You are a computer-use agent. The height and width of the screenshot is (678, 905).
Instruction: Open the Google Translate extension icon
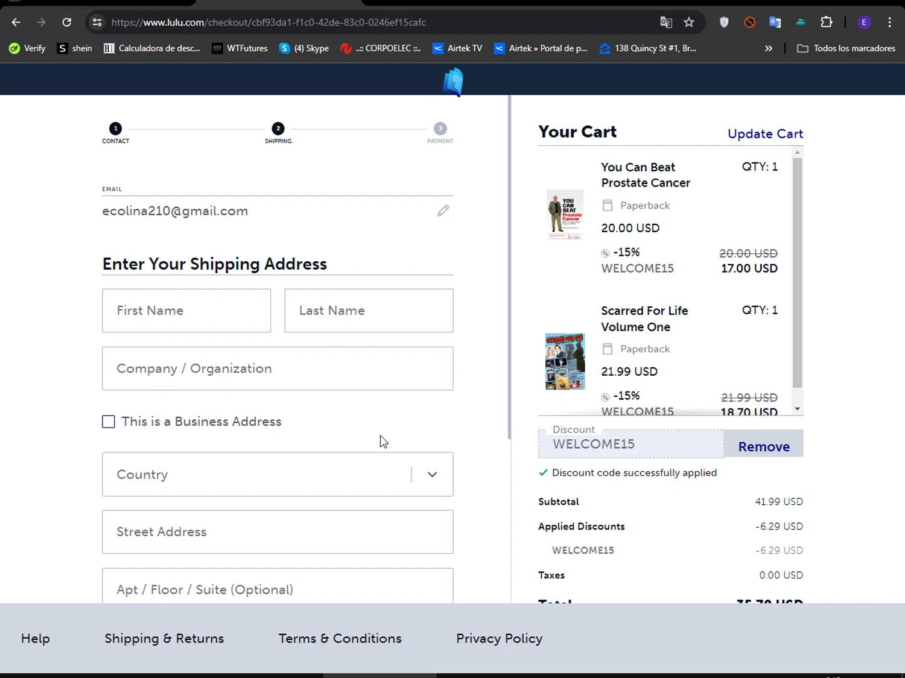coord(775,22)
